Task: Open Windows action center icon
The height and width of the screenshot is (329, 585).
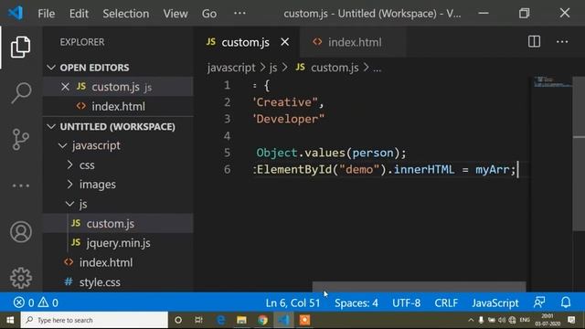Action: [571, 320]
